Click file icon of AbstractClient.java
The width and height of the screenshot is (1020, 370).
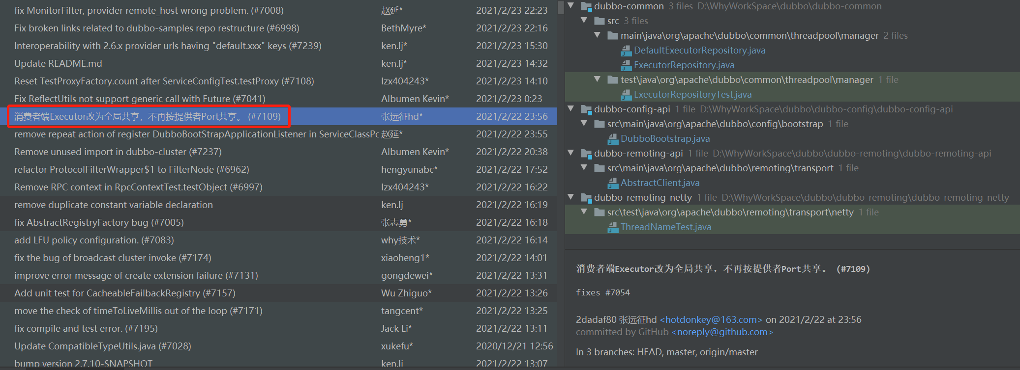(x=613, y=183)
